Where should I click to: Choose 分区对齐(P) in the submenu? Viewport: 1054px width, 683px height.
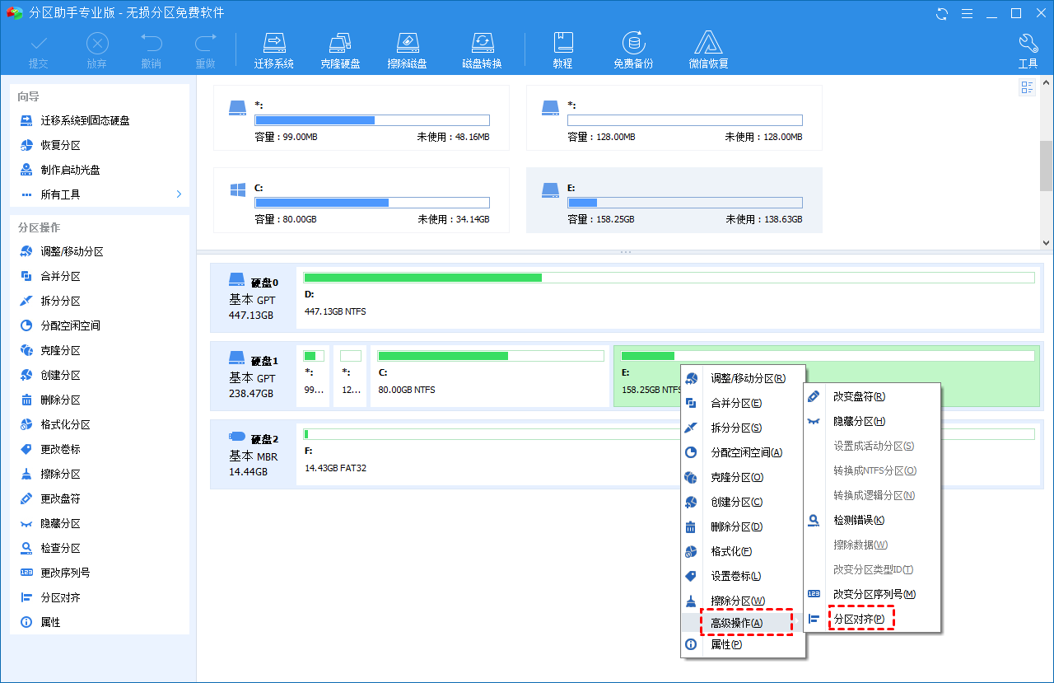click(x=859, y=619)
